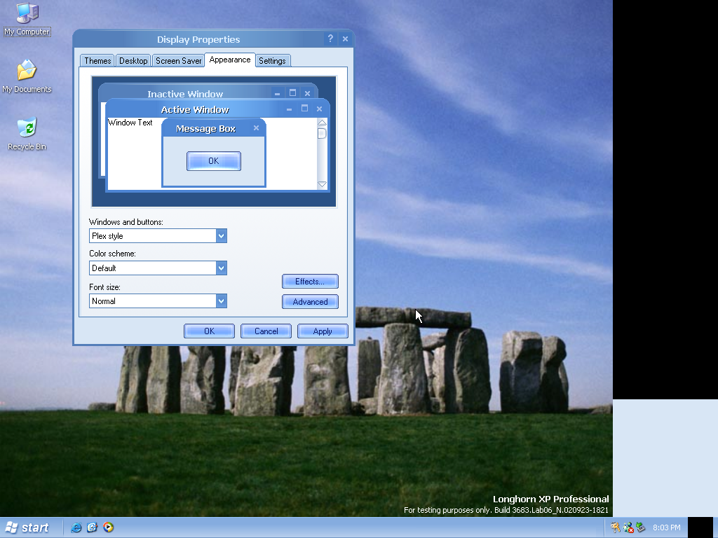Screen dimensions: 718x538
Task: Open Internet Explorer from Quick Launch
Action: coord(76,527)
